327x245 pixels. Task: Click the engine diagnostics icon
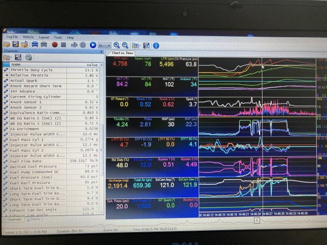[x=74, y=45]
